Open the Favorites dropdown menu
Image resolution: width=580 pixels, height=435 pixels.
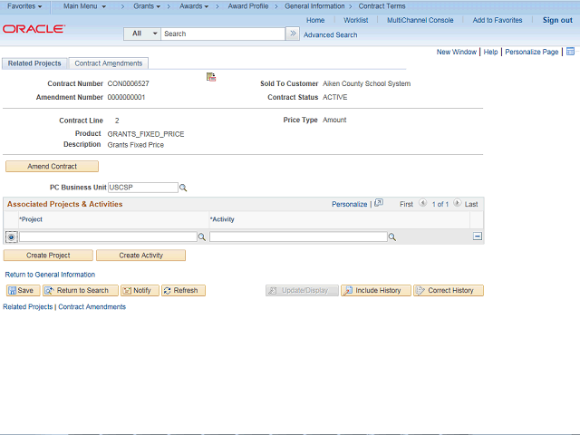coord(24,6)
